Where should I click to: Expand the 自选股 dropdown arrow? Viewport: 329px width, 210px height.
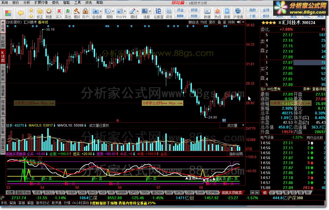tap(101, 11)
